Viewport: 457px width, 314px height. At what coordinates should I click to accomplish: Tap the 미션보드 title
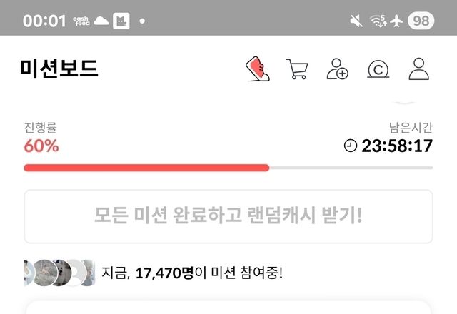pyautogui.click(x=59, y=69)
